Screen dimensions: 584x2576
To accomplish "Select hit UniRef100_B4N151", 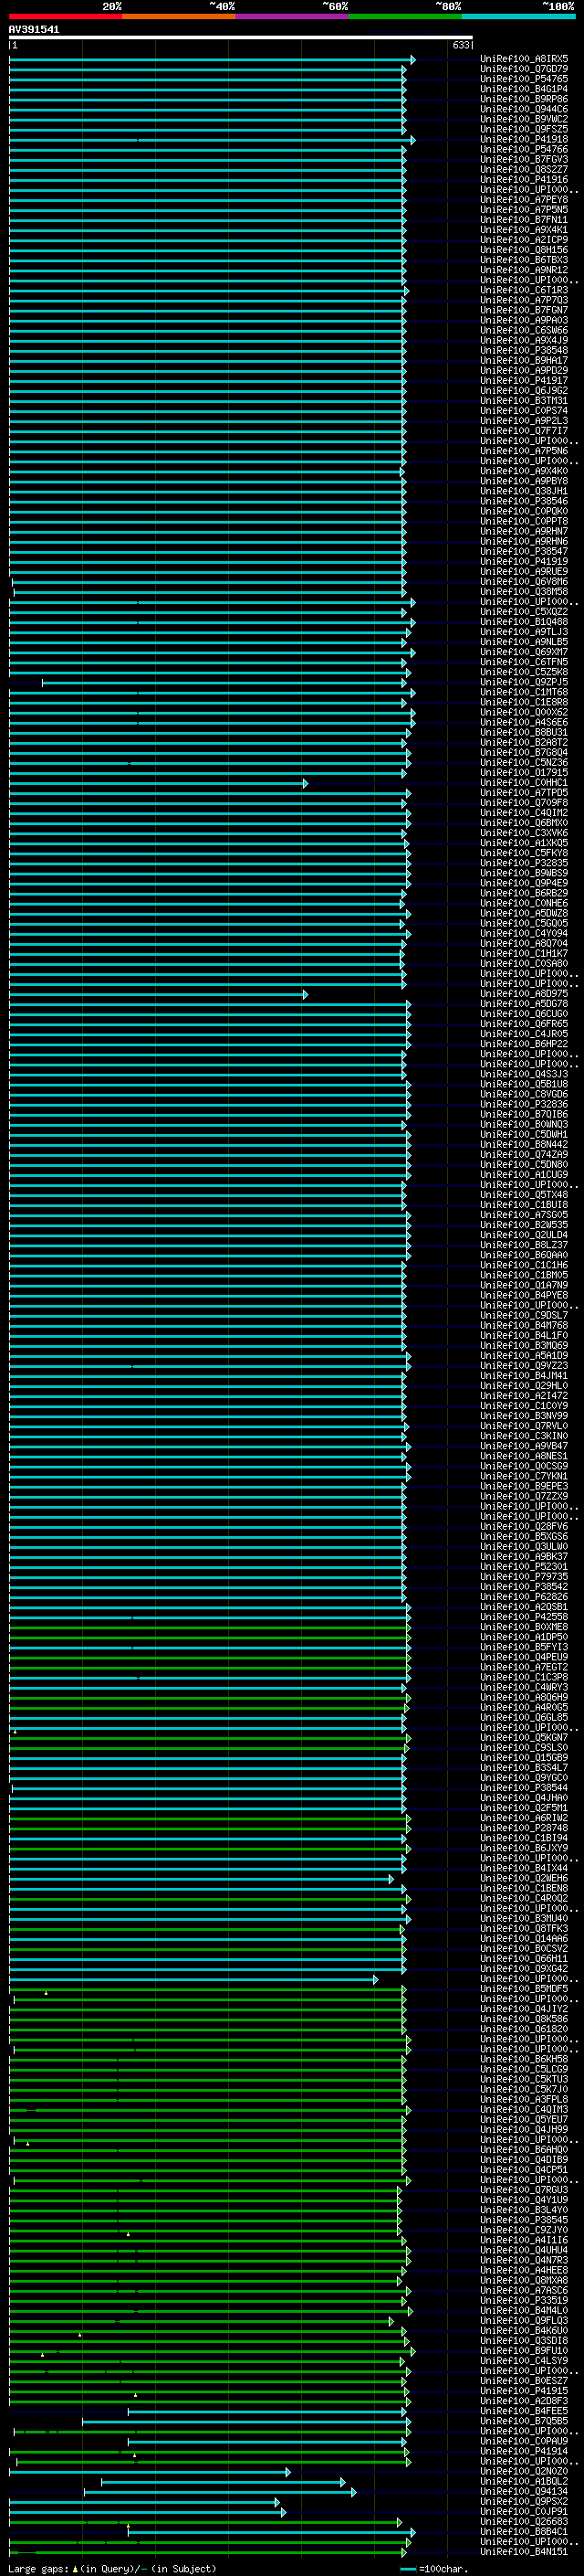I will [524, 2551].
